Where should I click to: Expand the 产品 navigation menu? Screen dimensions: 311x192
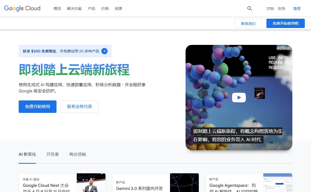(x=91, y=9)
